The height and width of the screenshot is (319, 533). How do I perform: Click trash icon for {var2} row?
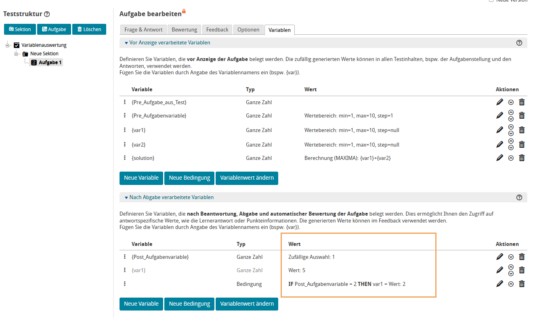(x=522, y=145)
